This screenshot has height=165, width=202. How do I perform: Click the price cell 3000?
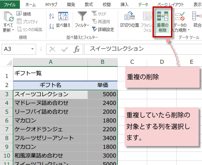tap(103, 156)
